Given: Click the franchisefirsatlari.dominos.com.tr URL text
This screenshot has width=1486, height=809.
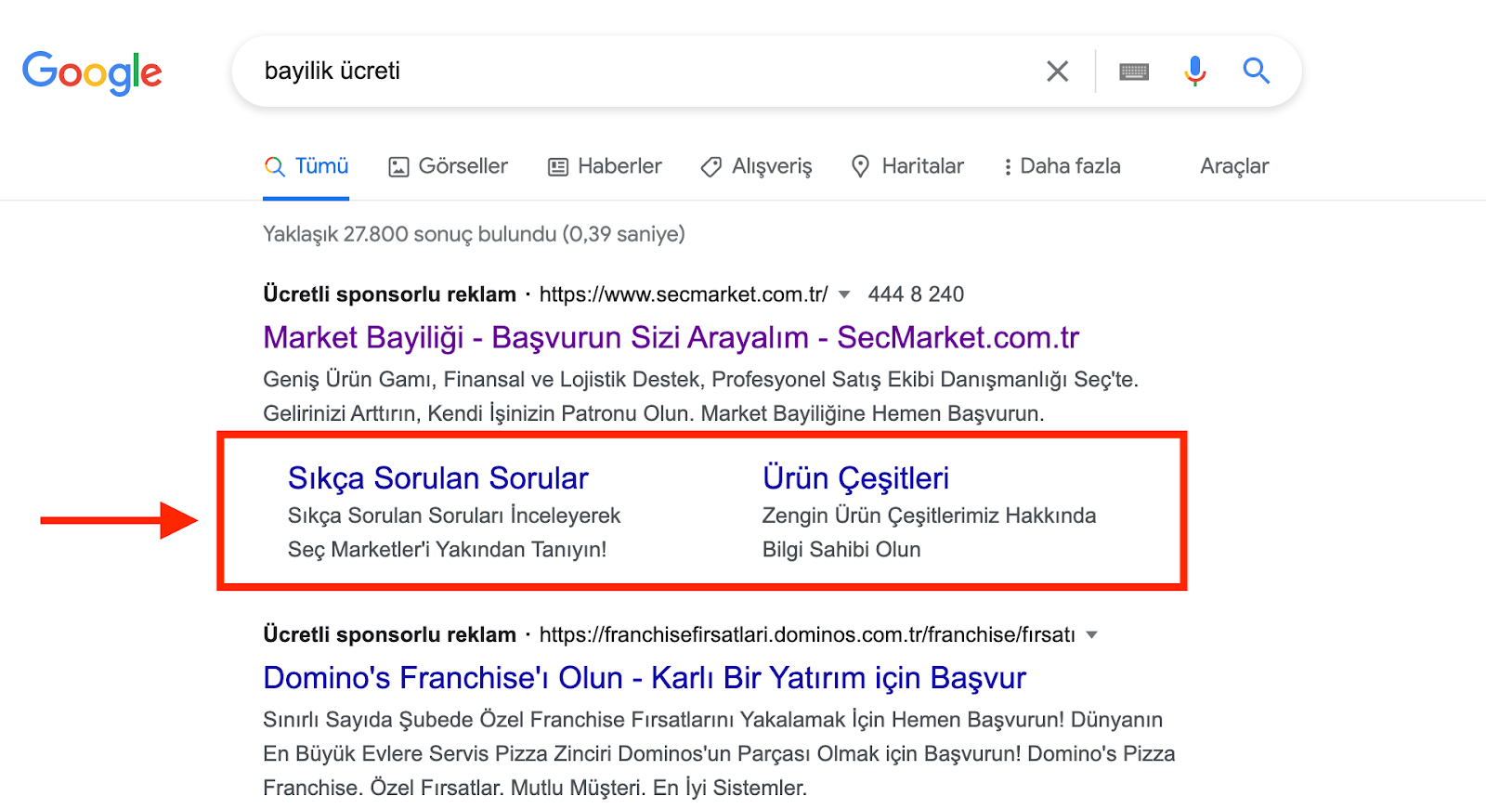Looking at the screenshot, I should (807, 635).
